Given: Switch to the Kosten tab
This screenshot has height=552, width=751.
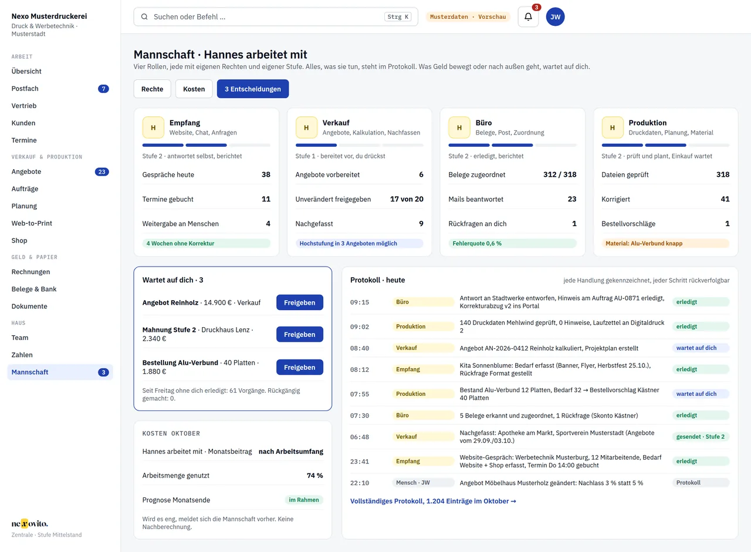Looking at the screenshot, I should click(x=194, y=89).
